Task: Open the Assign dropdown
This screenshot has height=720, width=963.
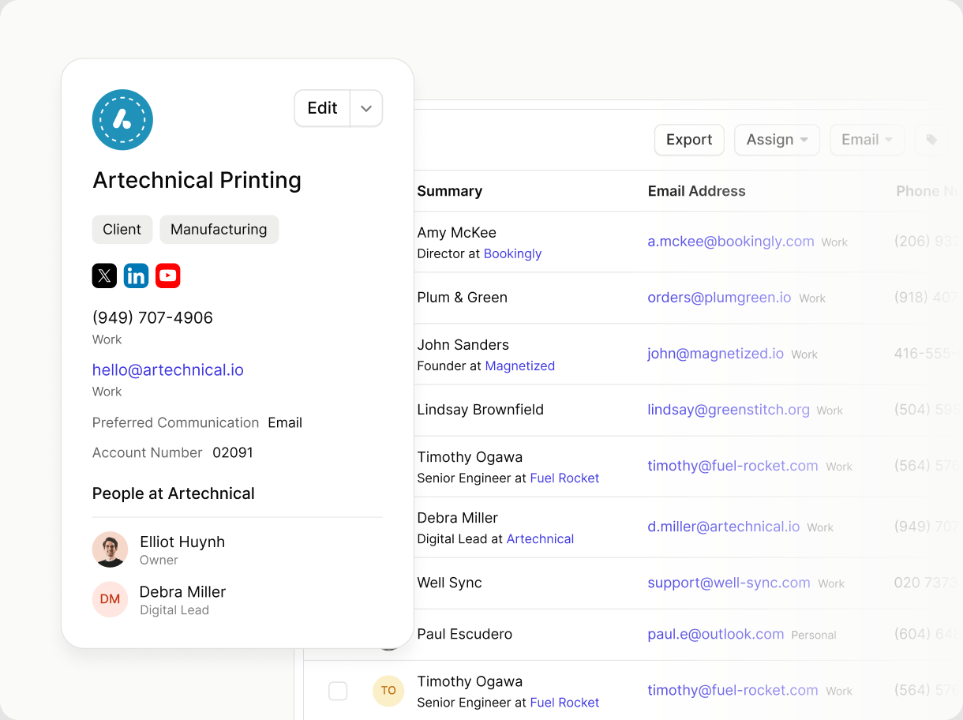Action: tap(777, 140)
